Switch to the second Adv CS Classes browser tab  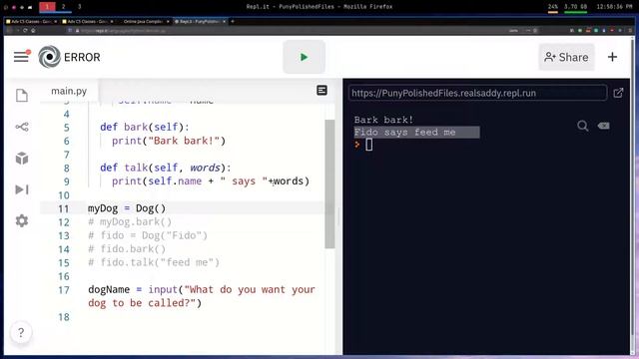pyautogui.click(x=88, y=21)
